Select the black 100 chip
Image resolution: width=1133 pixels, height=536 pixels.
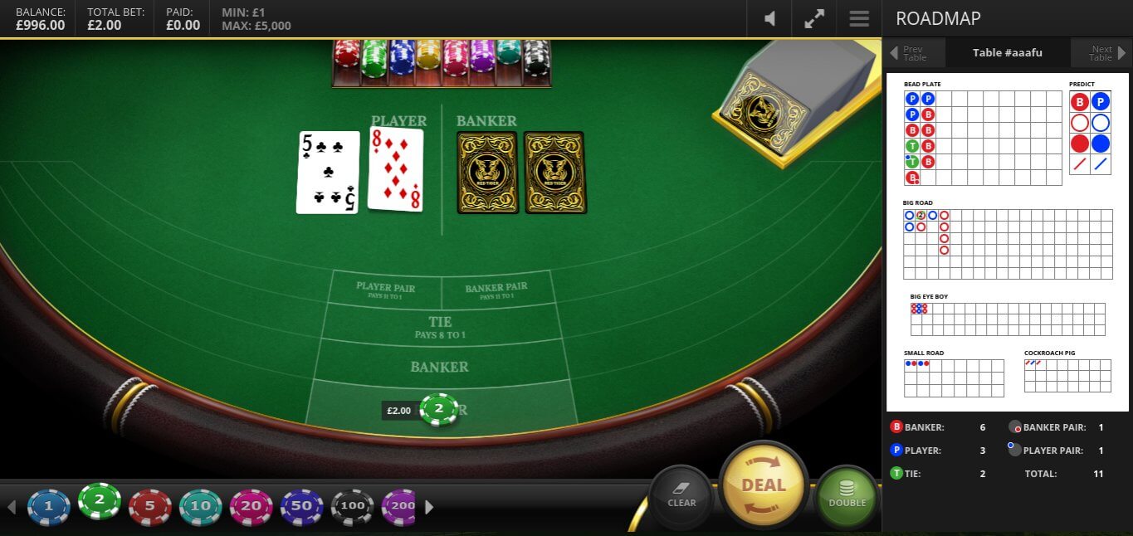[353, 507]
